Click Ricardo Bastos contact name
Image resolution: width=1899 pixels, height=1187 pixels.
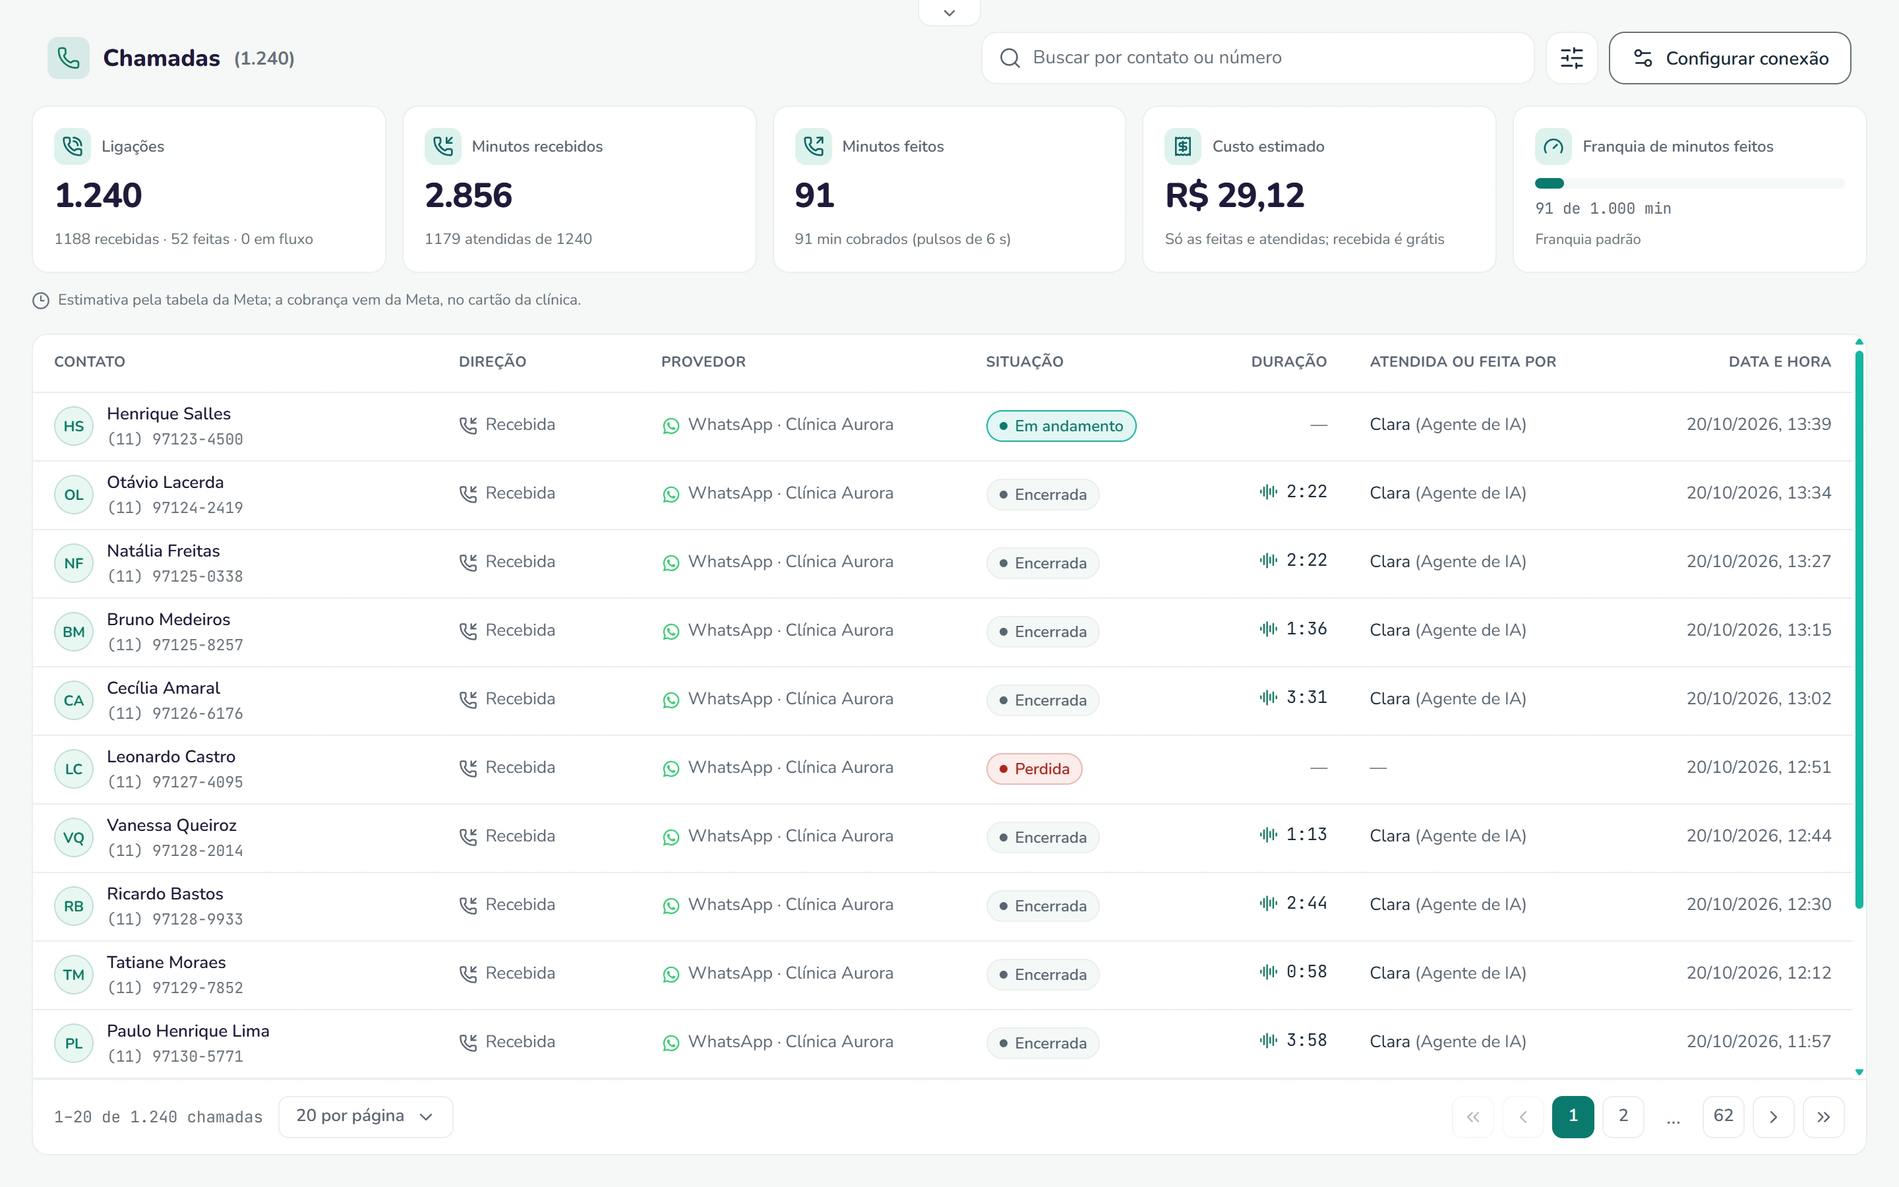click(x=165, y=894)
